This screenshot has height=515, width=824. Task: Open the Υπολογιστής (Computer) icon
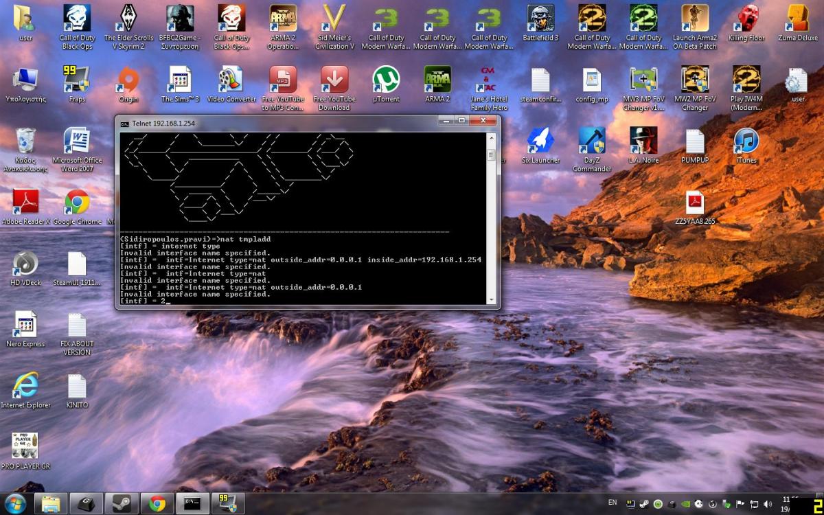point(25,84)
